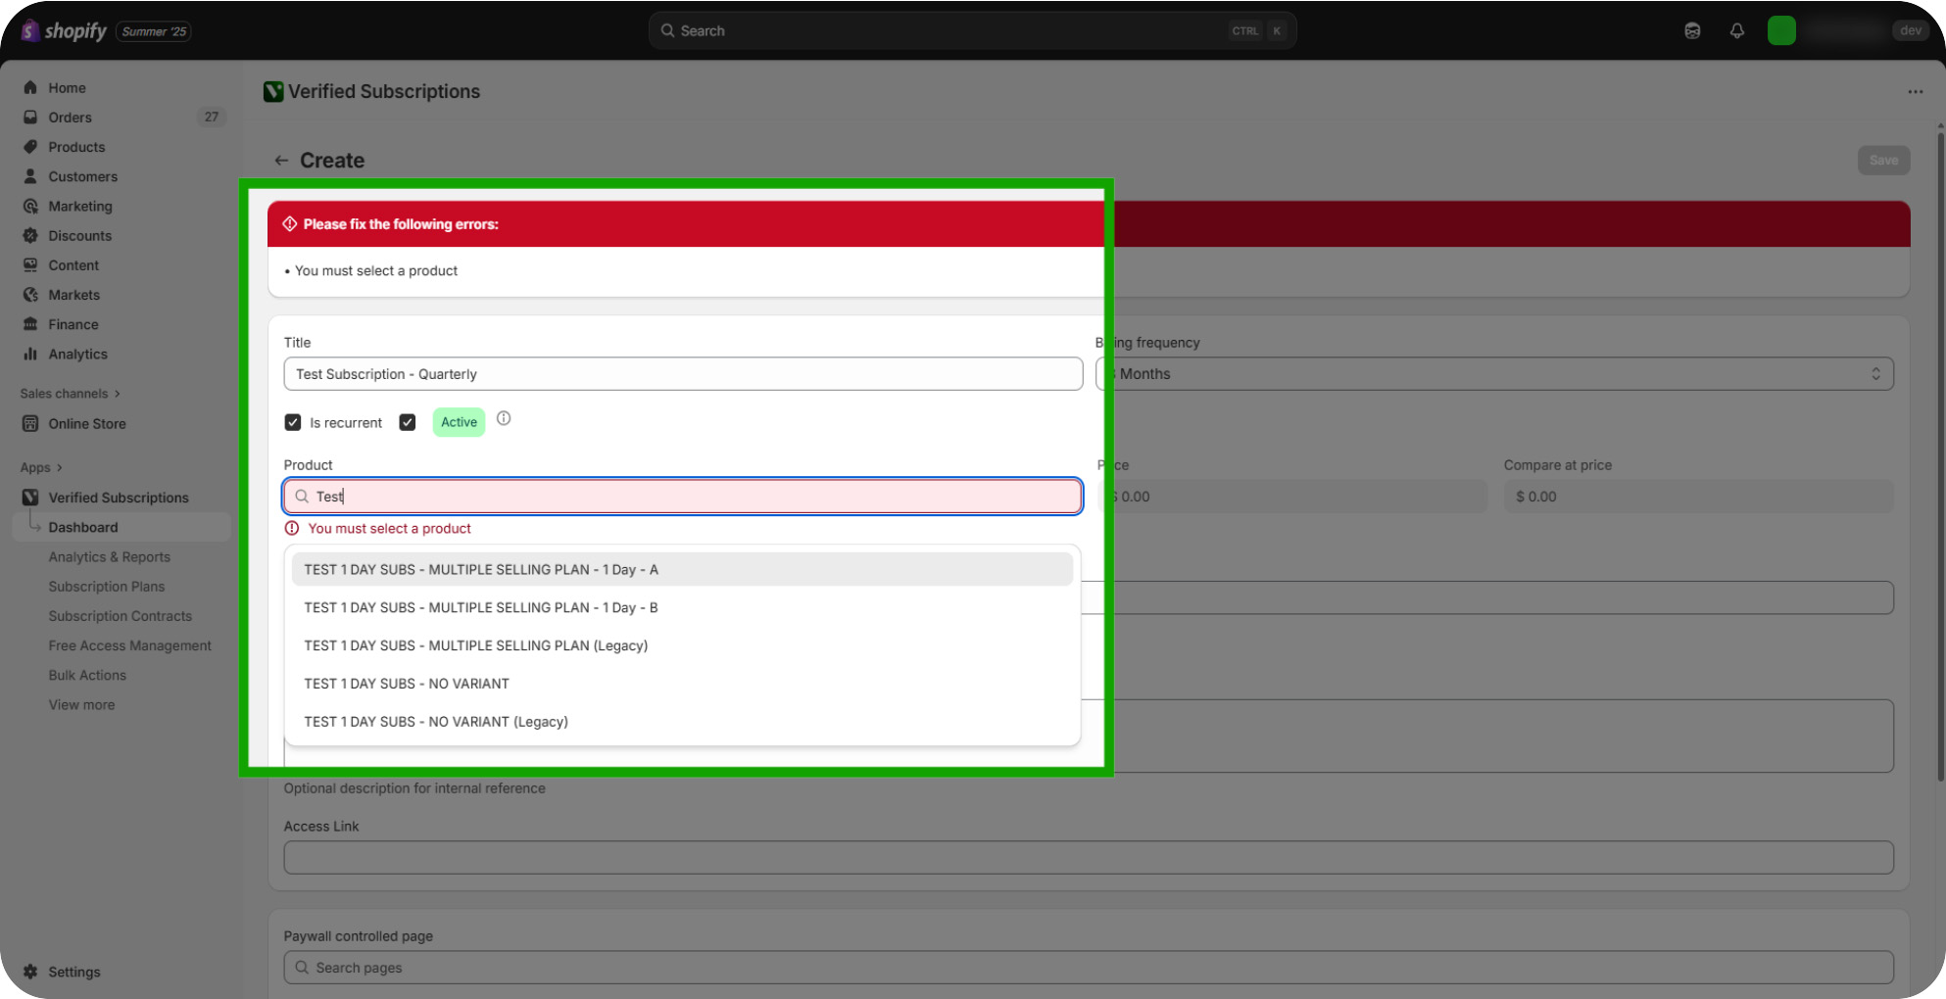Click the Shopify logo
1946x999 pixels.
click(65, 31)
